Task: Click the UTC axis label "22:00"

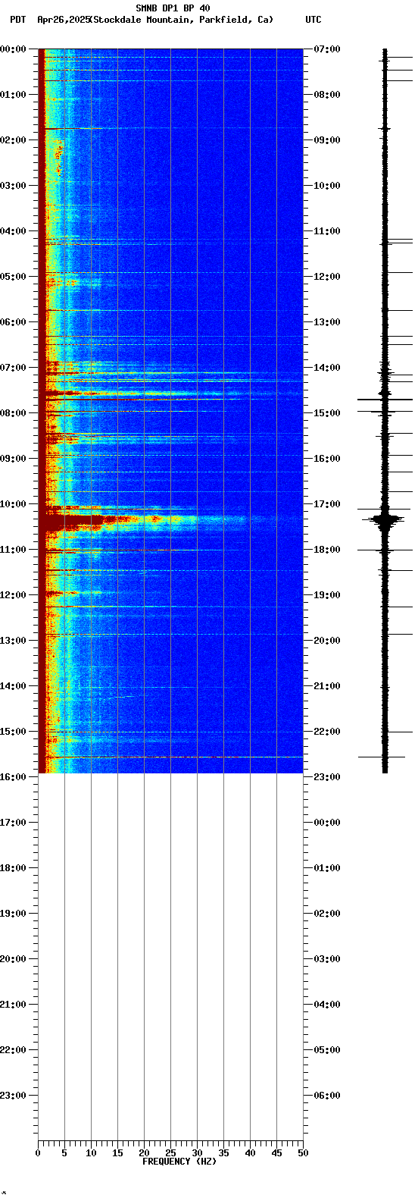Action: click(x=327, y=732)
